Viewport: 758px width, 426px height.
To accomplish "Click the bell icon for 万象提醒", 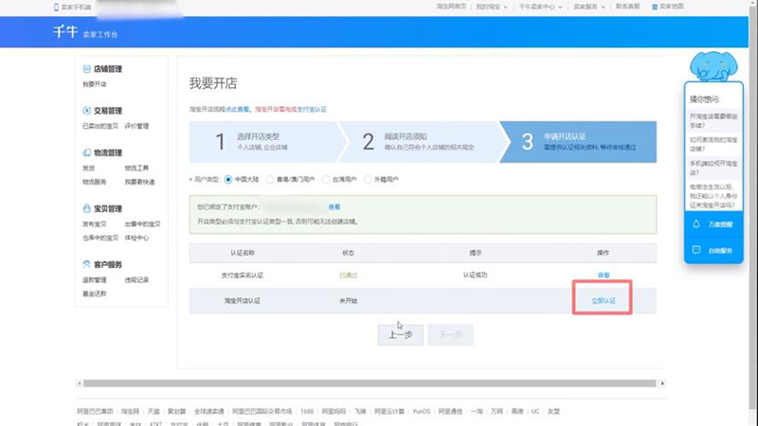I will coord(696,224).
